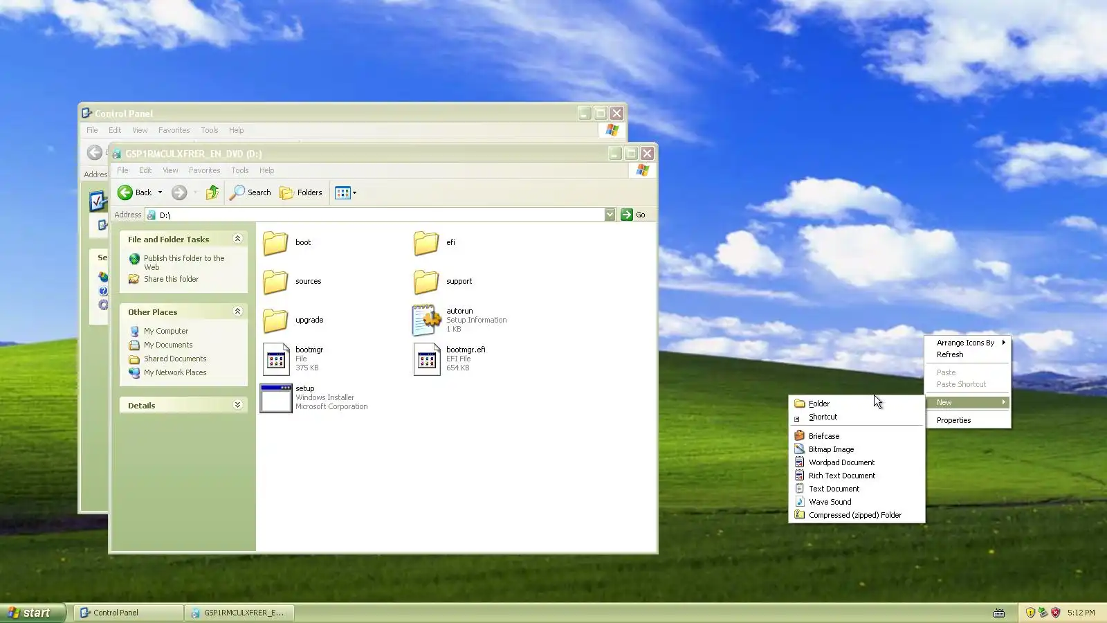Click the Share this folder icon
Screen dimensions: 1107x623
[x=134, y=279]
